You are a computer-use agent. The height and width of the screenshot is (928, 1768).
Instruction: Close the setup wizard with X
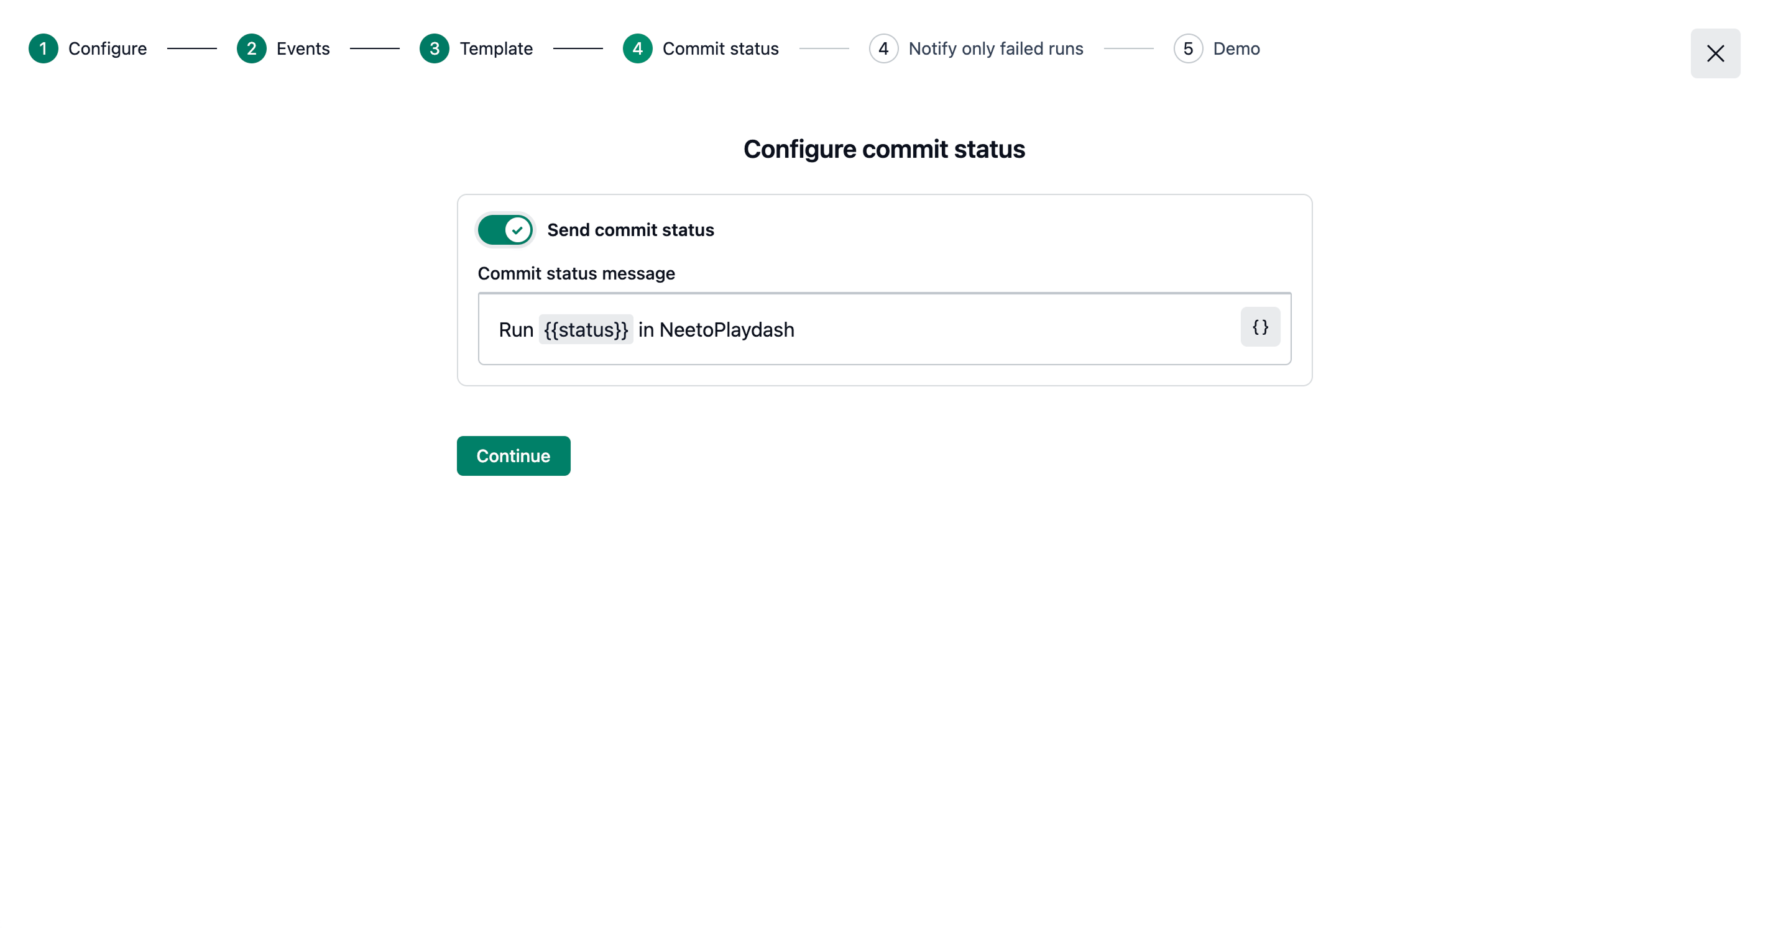[1715, 53]
